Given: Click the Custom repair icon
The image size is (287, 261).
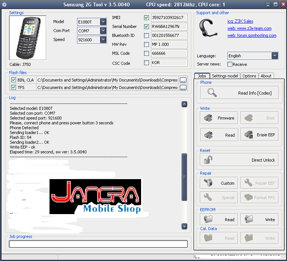Looking at the screenshot, I should [208, 183].
